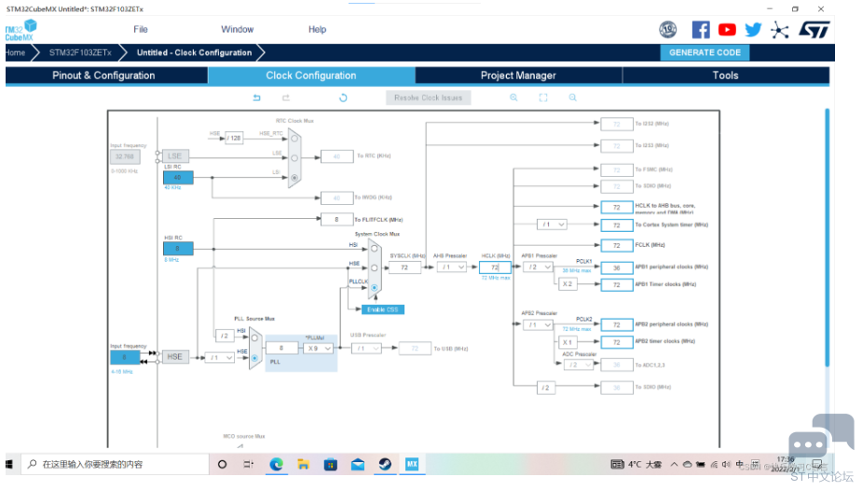The height and width of the screenshot is (491, 862).
Task: Select LSE in RTC Clock Mux
Action: coord(294,158)
